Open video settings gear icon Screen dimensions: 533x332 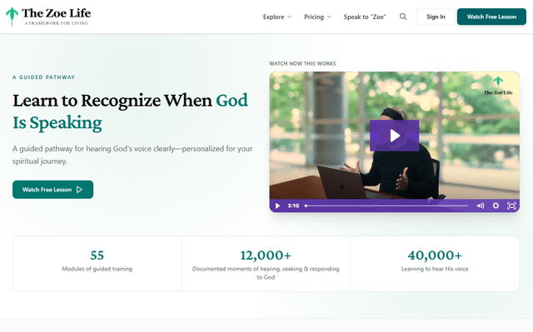pos(496,206)
